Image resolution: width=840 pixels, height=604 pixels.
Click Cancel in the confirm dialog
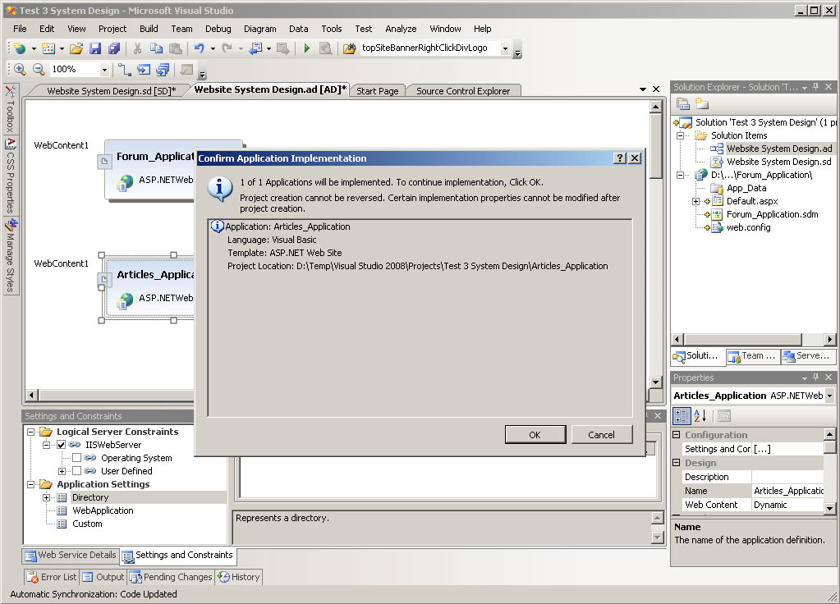tap(602, 434)
